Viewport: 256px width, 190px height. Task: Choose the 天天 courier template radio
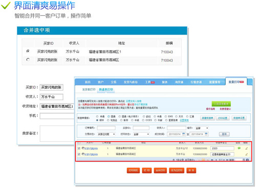click(177, 116)
